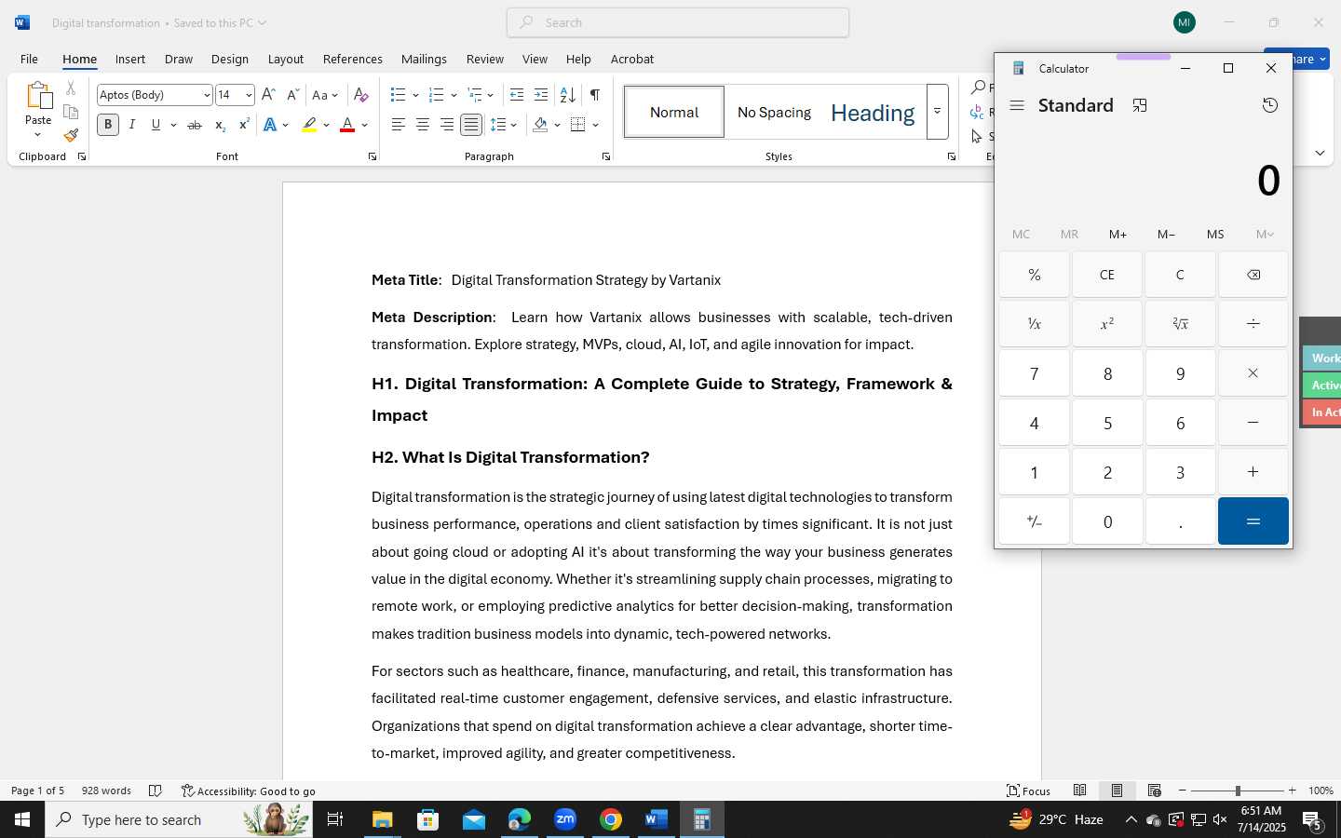Switch to Design tab
1341x838 pixels.
click(x=229, y=59)
